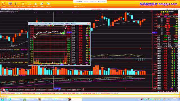Screen dimensions: 180x101
Task: Open the 报价 menu
Action: coord(12,9)
